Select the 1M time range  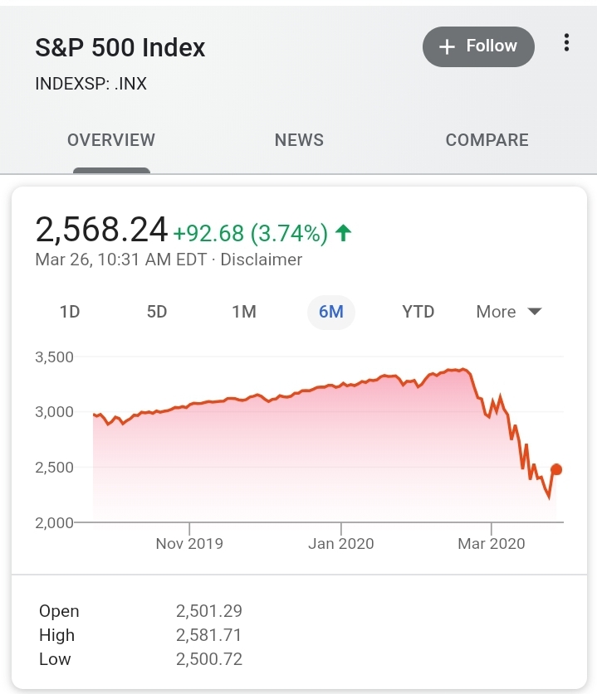point(244,312)
